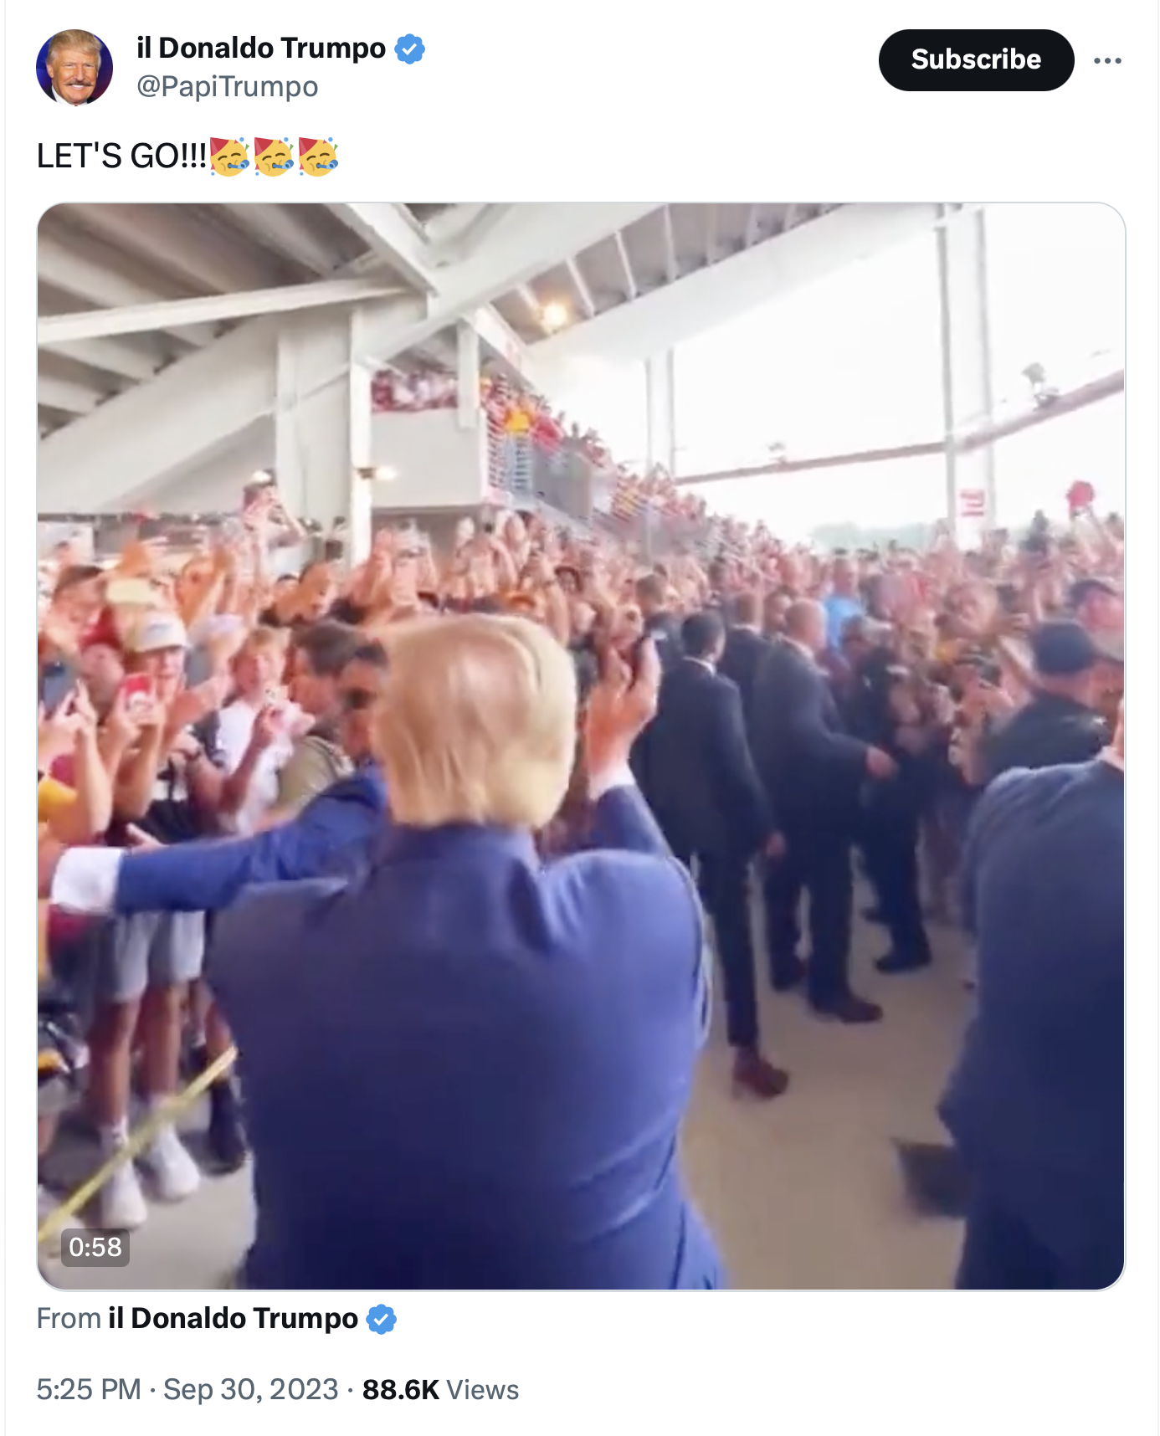
Task: Click the middle party face emoji
Action: (274, 156)
